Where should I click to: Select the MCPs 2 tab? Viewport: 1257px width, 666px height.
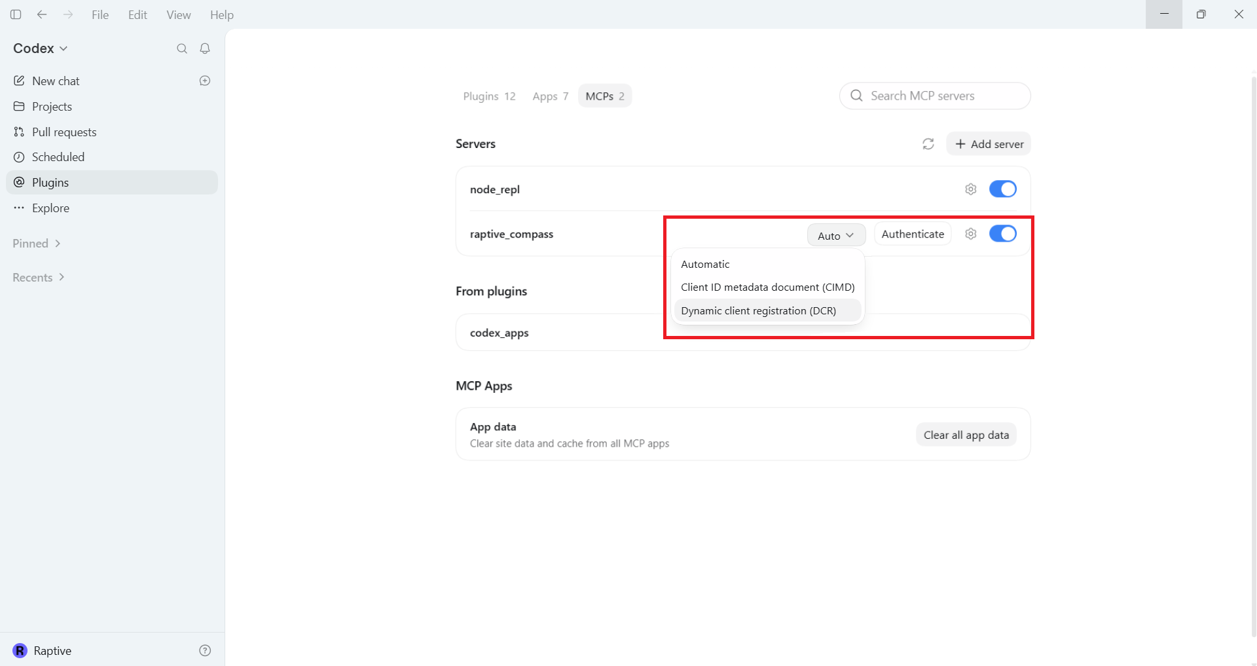click(x=605, y=96)
